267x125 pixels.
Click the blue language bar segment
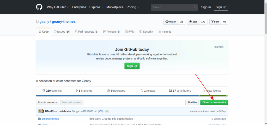click(118, 96)
